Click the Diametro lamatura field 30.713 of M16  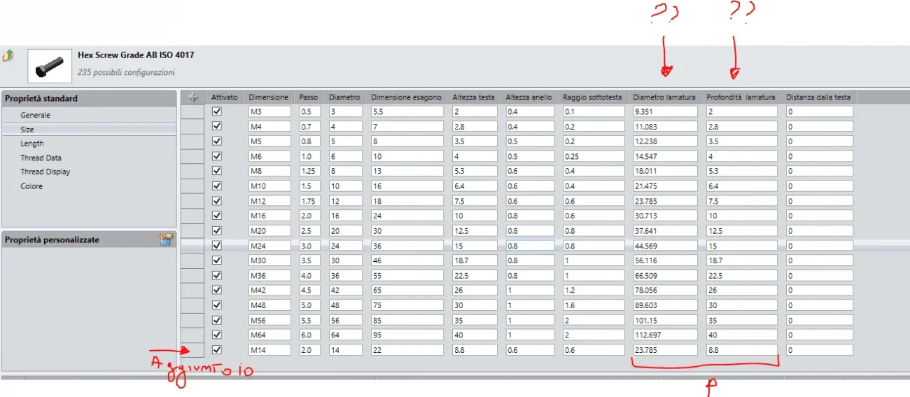pyautogui.click(x=665, y=216)
